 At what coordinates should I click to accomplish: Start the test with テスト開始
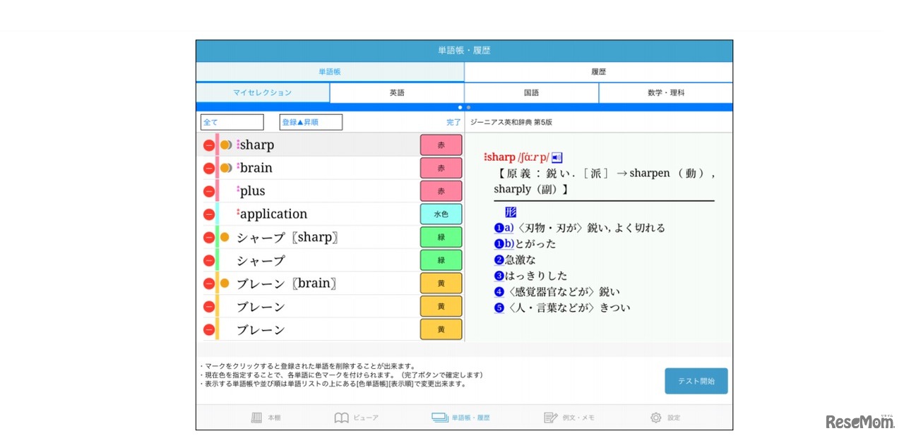696,381
